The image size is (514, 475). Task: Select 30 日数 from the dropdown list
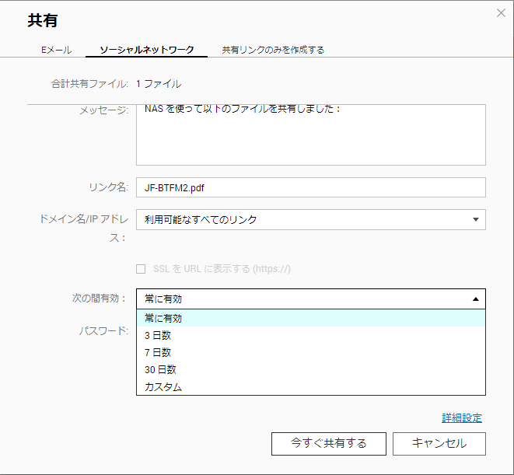(x=311, y=369)
